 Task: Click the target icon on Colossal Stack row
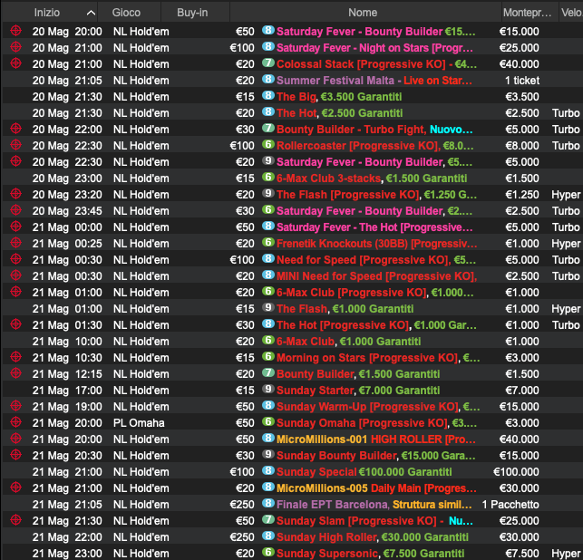tap(15, 63)
